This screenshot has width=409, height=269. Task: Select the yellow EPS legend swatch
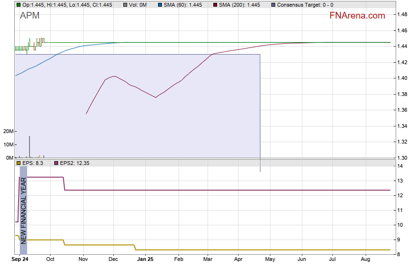[19, 163]
